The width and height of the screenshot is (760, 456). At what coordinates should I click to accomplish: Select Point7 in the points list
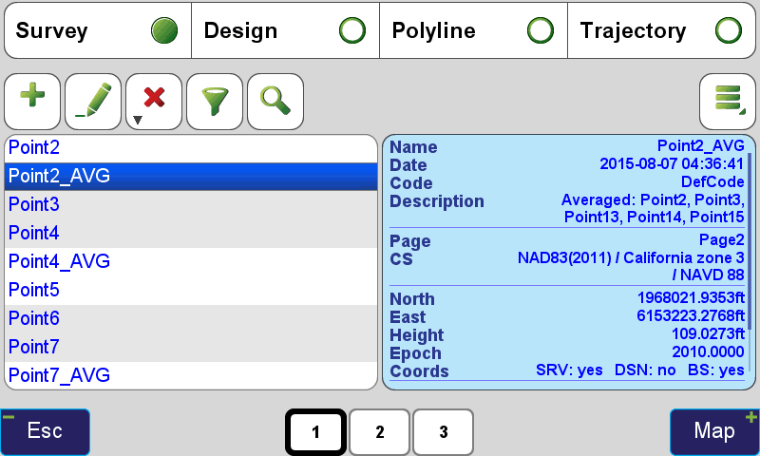191,347
